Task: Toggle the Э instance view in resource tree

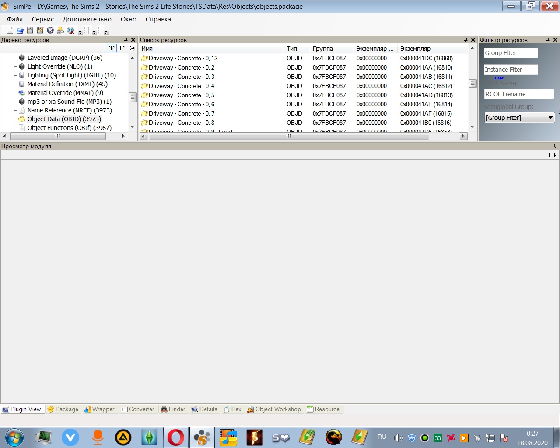Action: click(x=132, y=48)
